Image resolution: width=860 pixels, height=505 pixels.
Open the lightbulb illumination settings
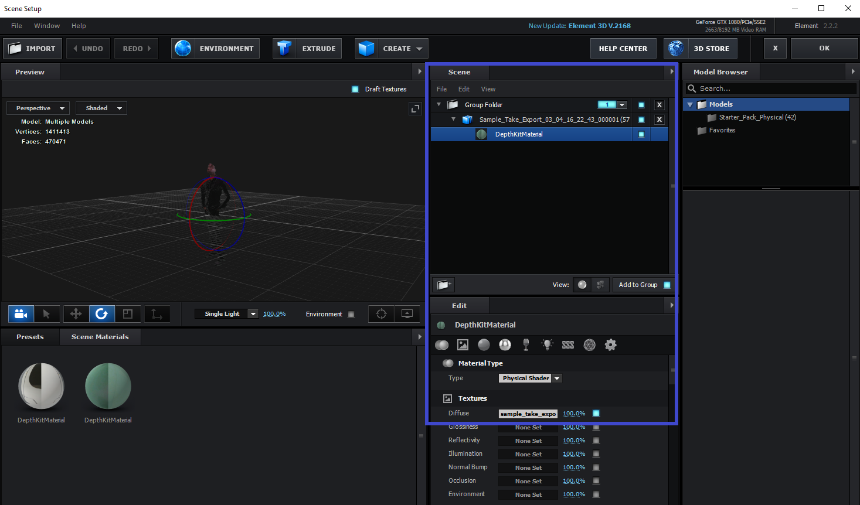pyautogui.click(x=547, y=345)
